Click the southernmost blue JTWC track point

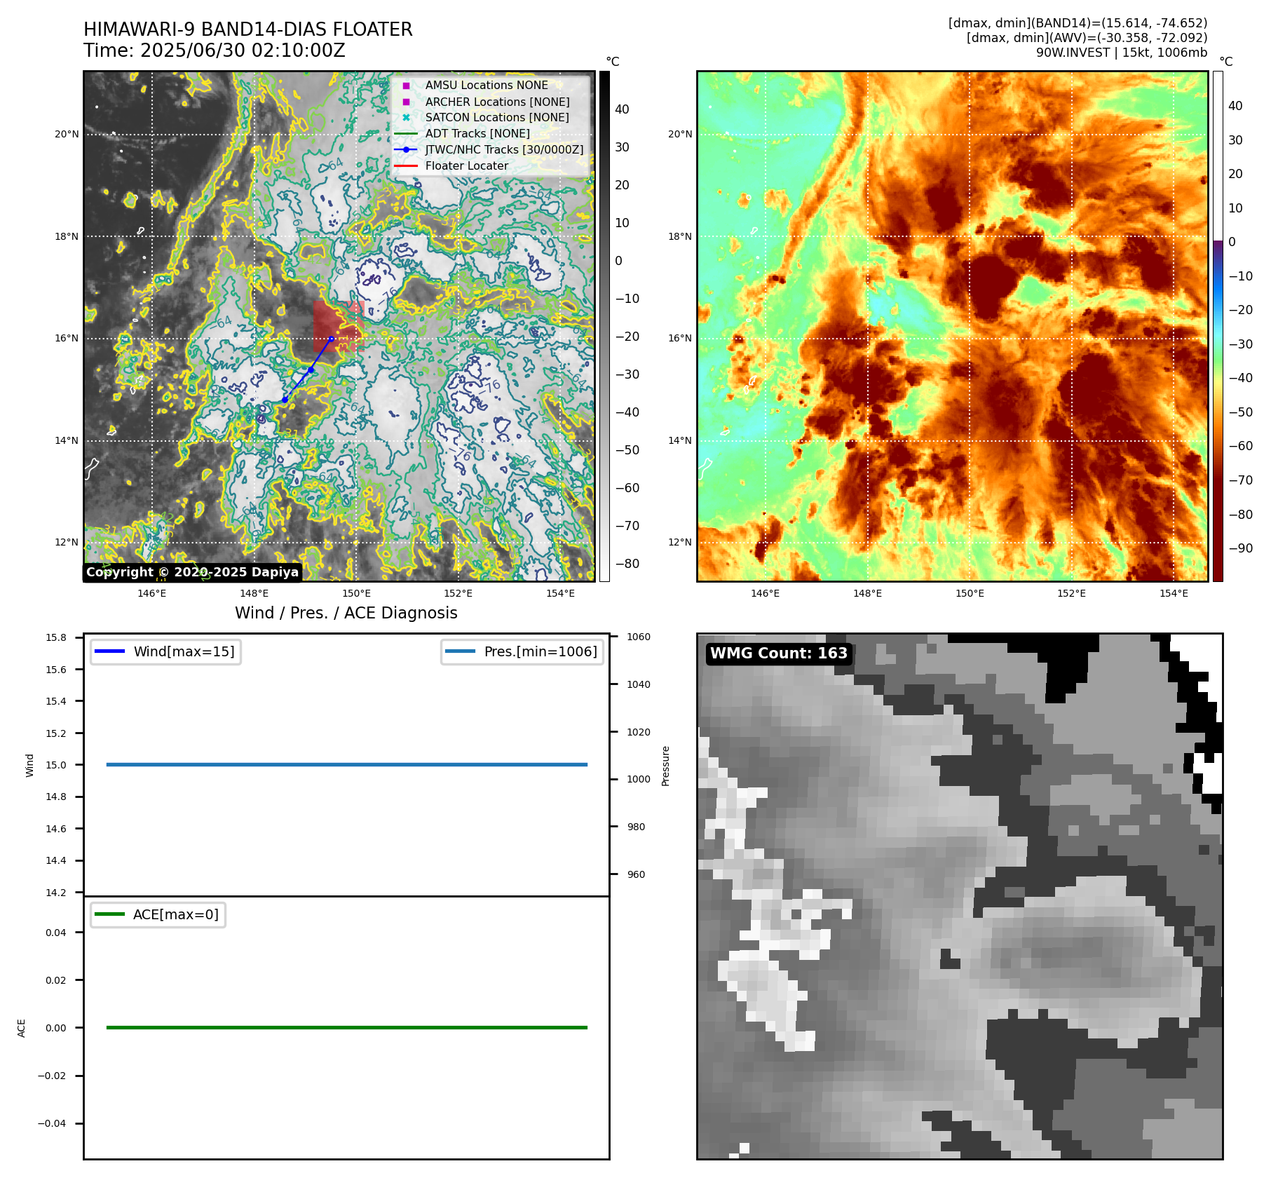point(285,400)
